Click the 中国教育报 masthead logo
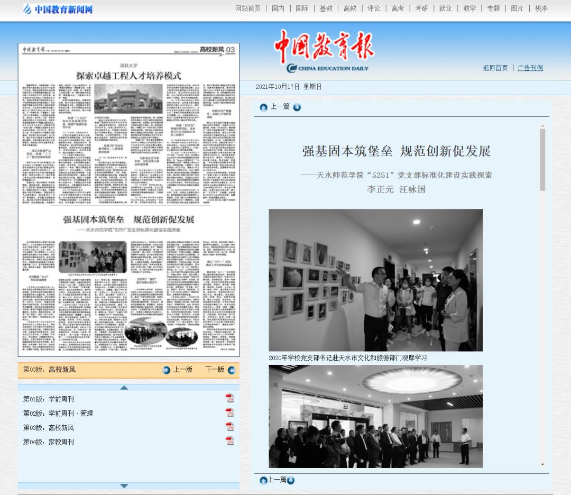The width and height of the screenshot is (571, 495). tap(324, 51)
